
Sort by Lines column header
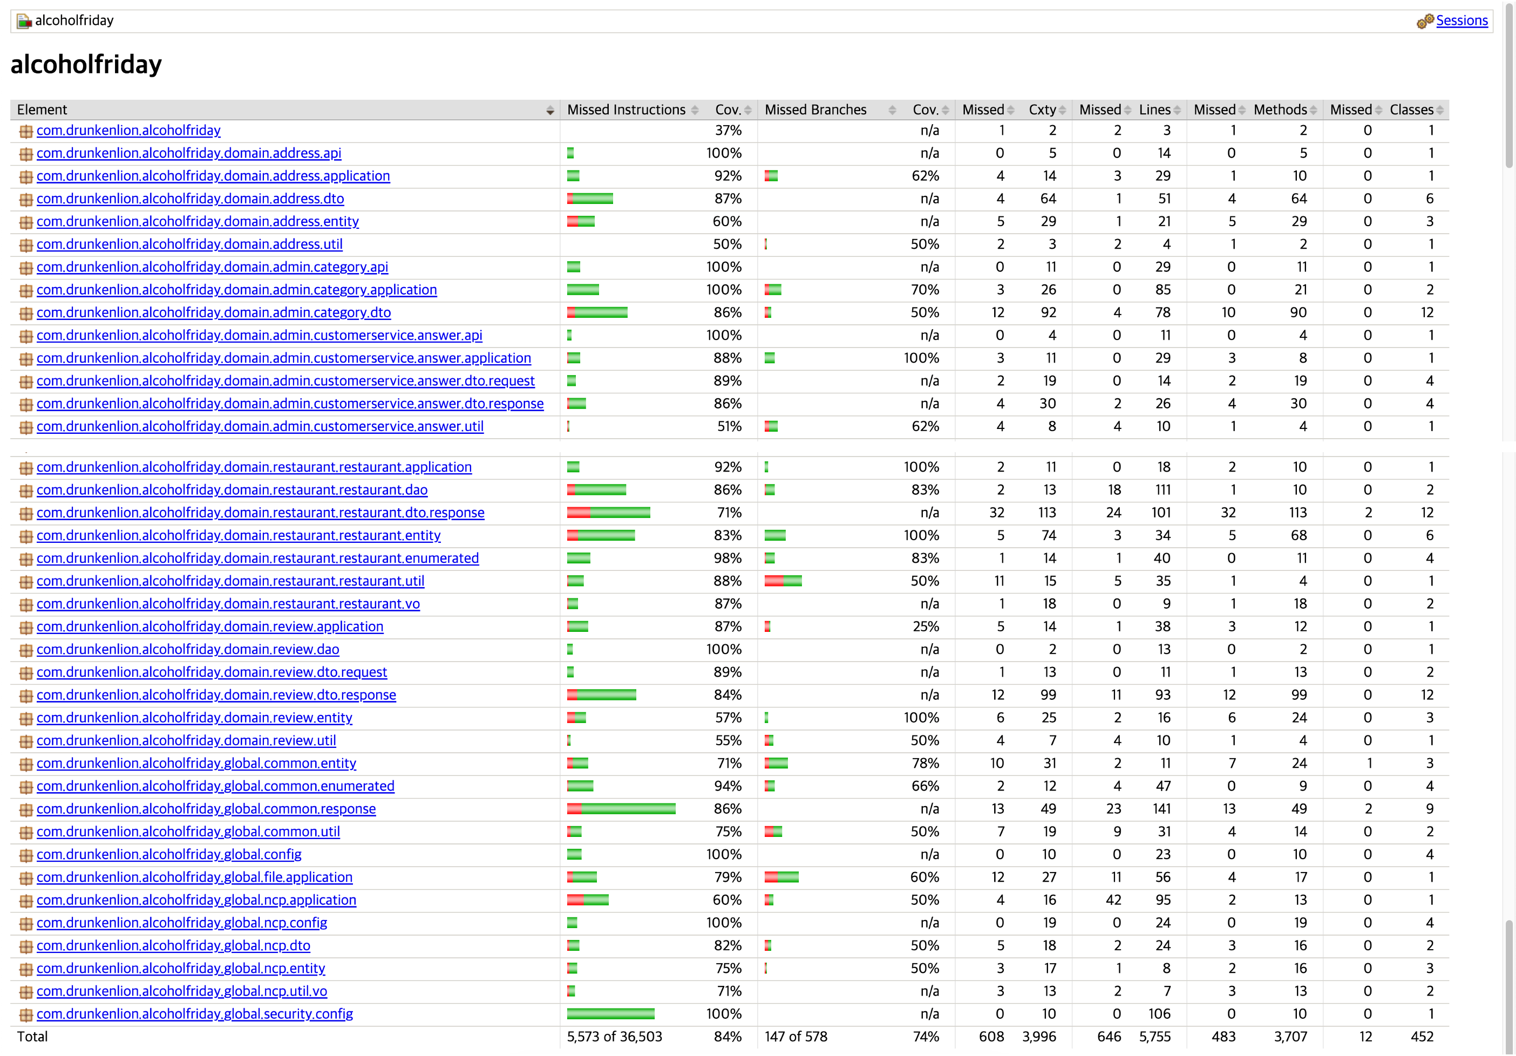point(1155,110)
